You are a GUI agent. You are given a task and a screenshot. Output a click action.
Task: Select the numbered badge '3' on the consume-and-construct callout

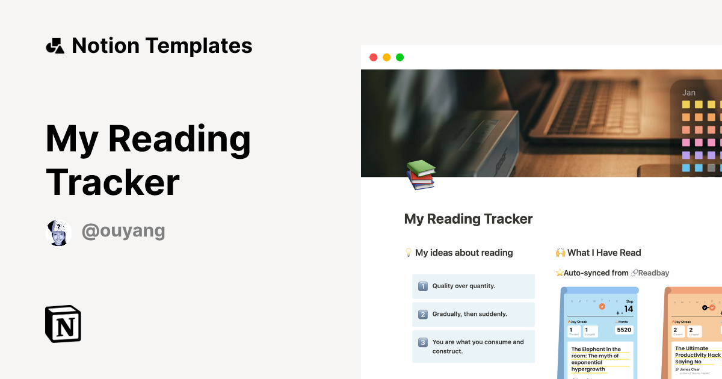coord(422,342)
